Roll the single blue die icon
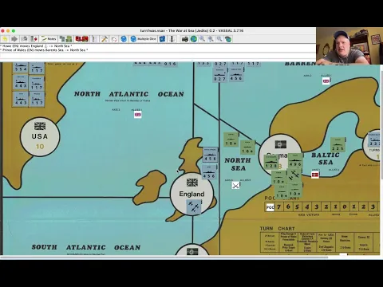This screenshot has width=383, height=287. click(124, 39)
